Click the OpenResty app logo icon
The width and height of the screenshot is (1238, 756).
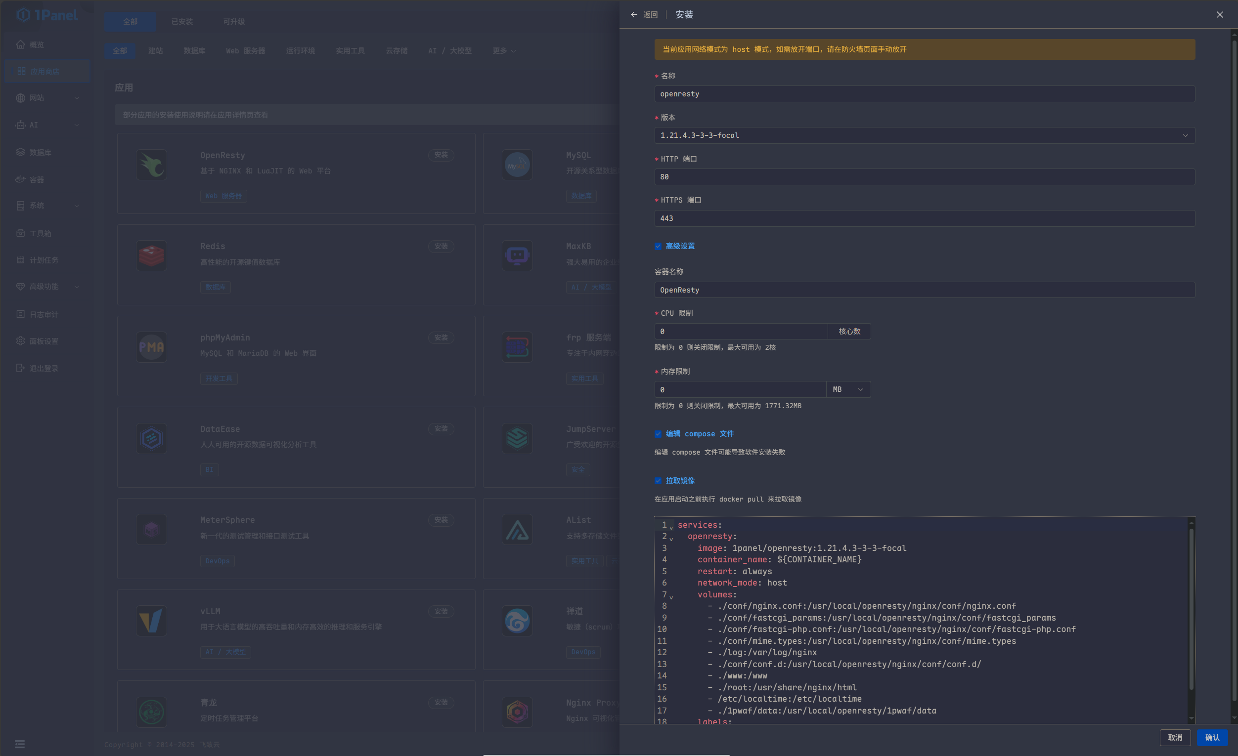pyautogui.click(x=151, y=165)
